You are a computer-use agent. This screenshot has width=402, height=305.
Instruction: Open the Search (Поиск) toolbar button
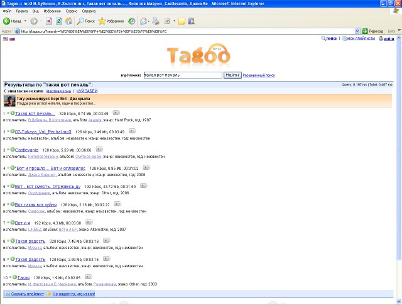85,21
